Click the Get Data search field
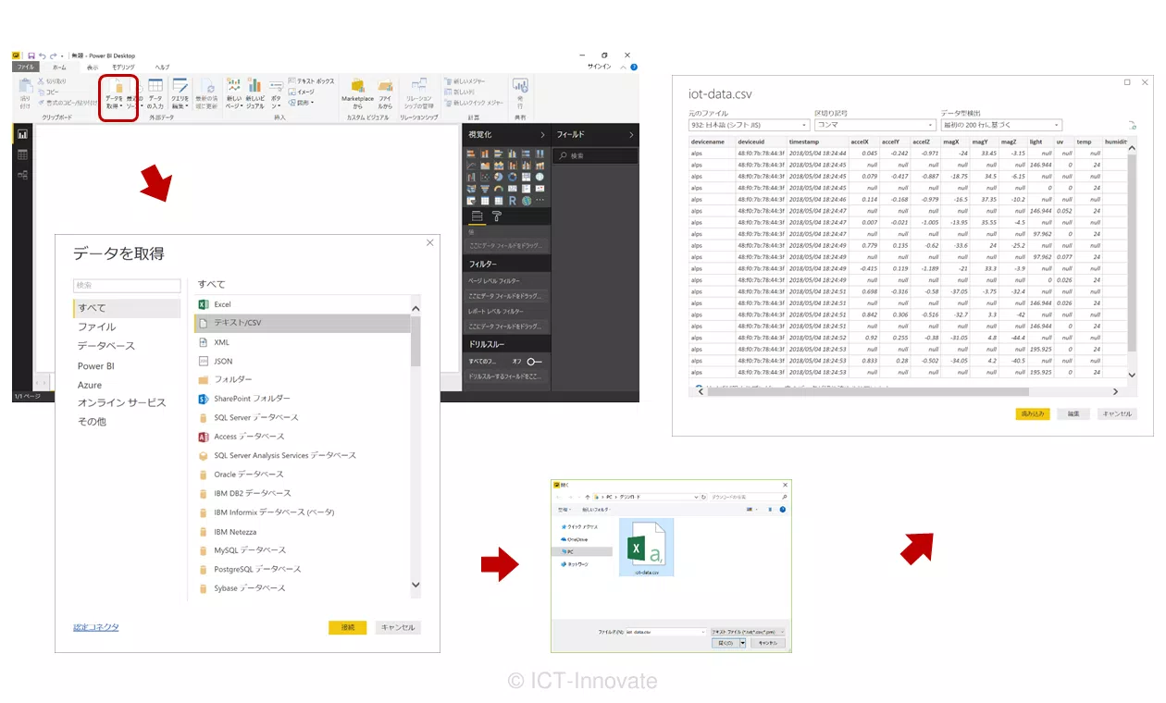This screenshot has height=703, width=1166. [127, 286]
